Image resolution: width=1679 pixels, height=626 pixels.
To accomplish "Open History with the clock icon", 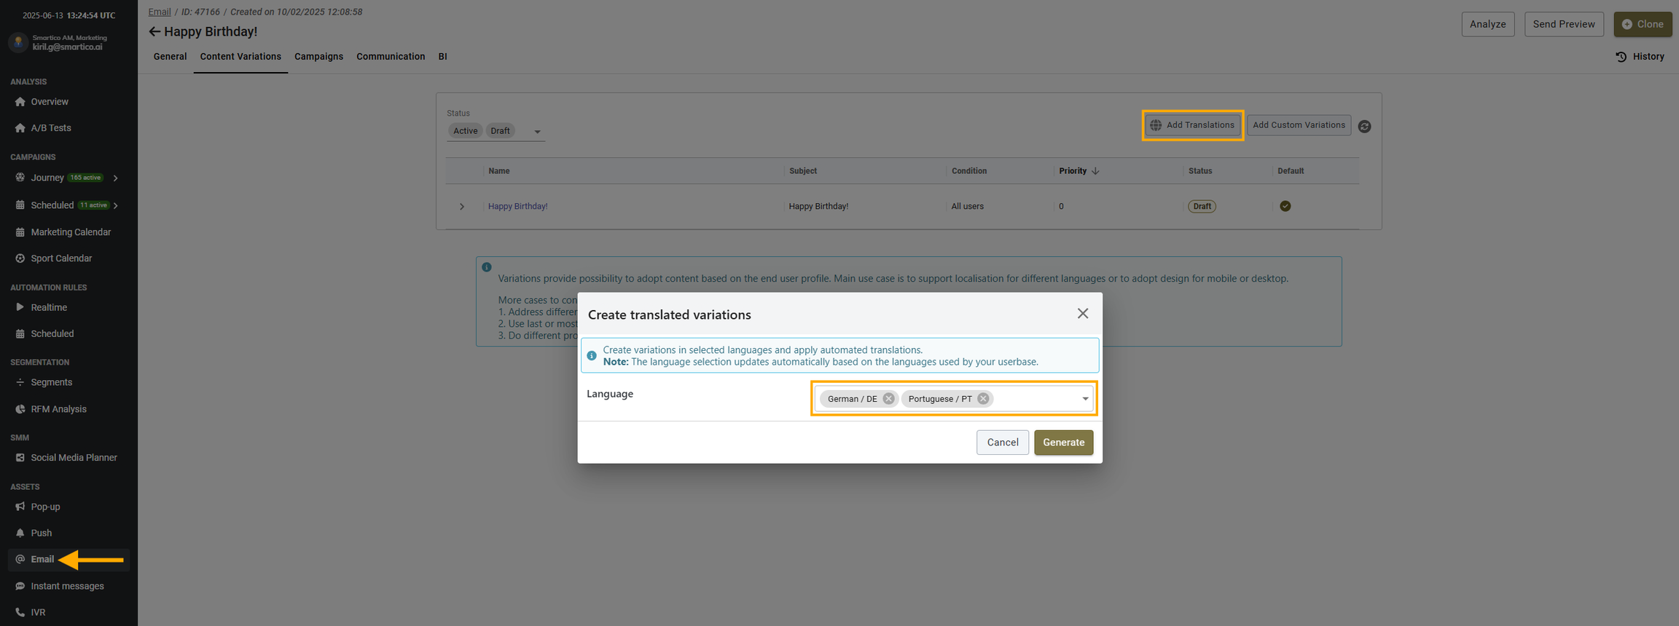I will [1640, 57].
